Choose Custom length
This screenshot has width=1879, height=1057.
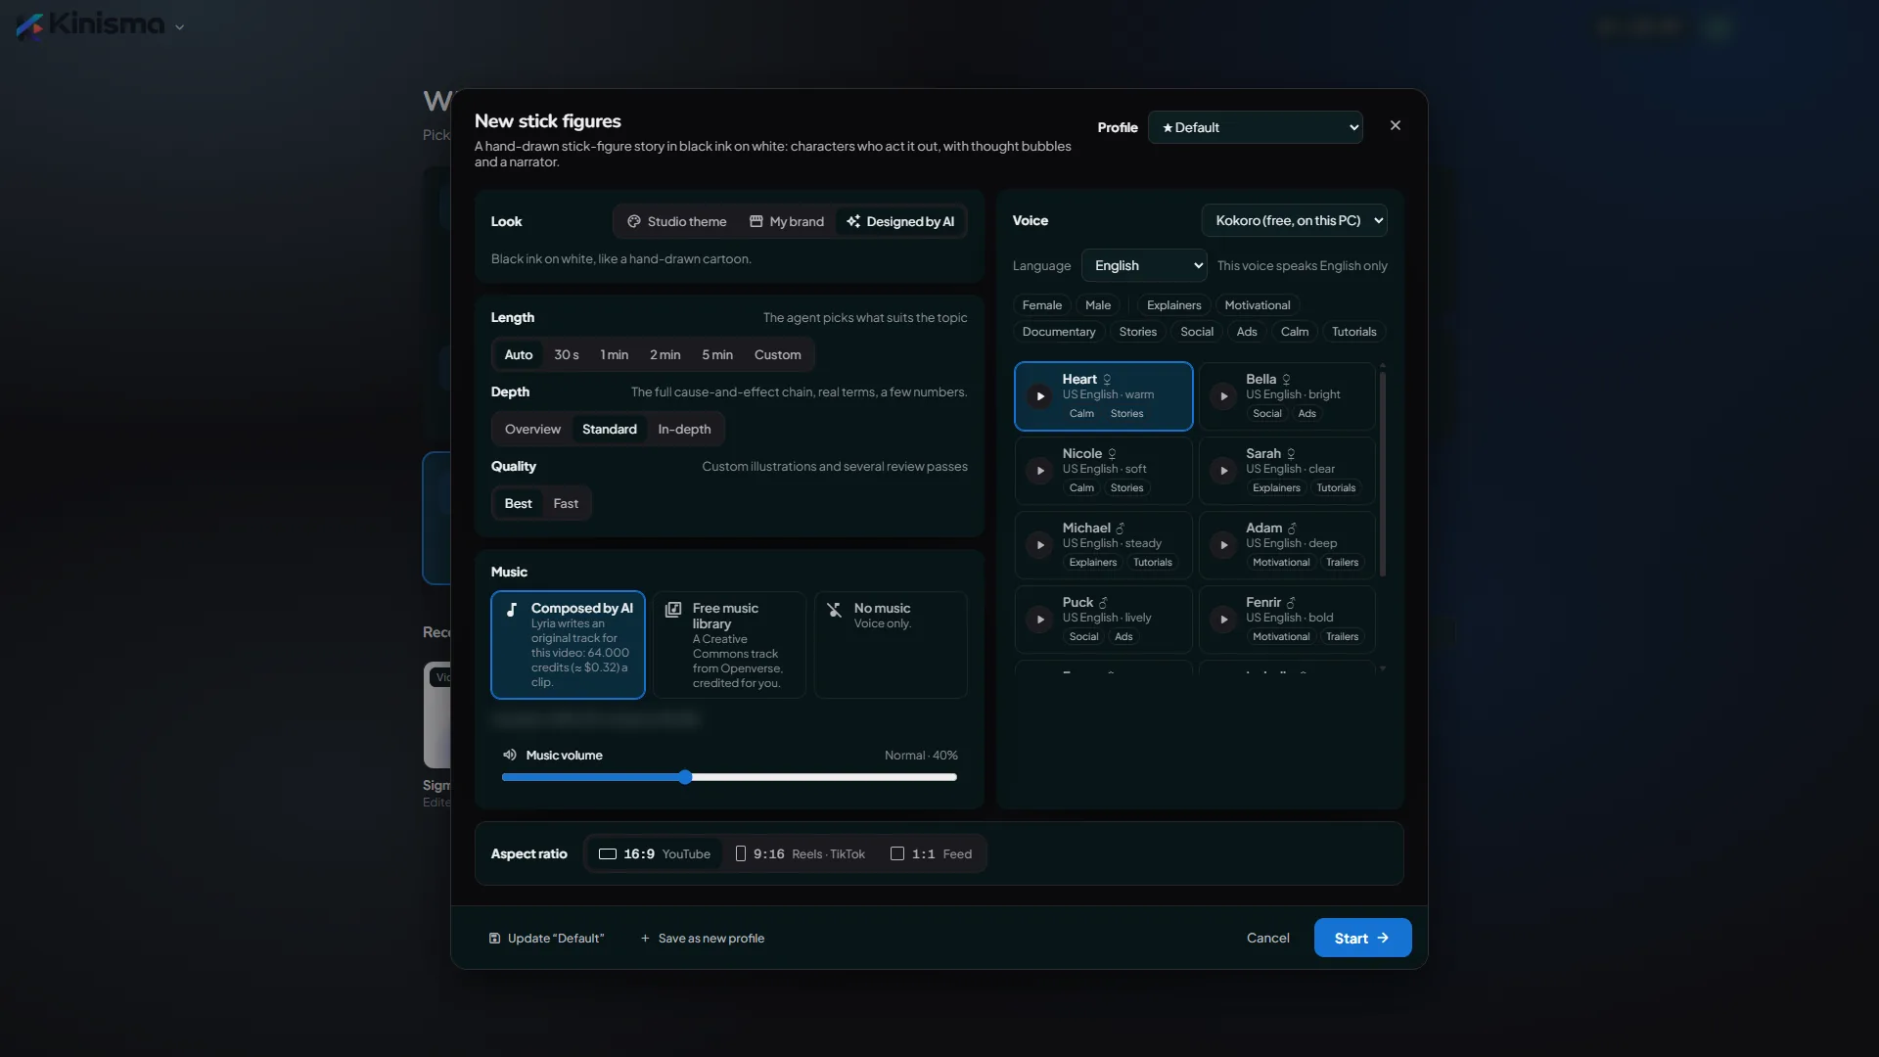tap(778, 355)
